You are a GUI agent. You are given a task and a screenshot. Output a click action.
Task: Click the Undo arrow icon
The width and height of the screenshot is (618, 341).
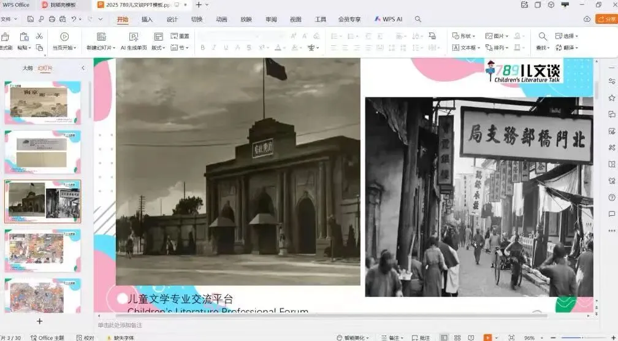(x=74, y=20)
